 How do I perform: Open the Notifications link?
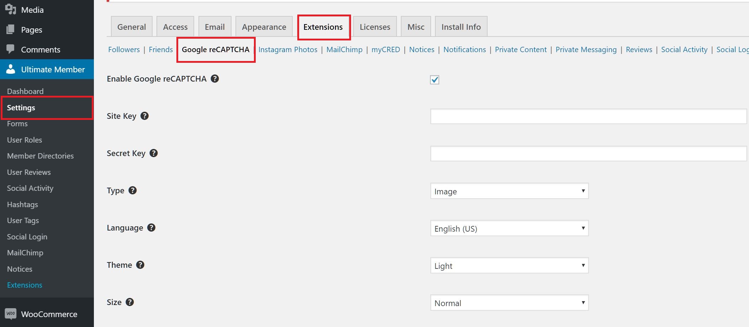(x=464, y=50)
